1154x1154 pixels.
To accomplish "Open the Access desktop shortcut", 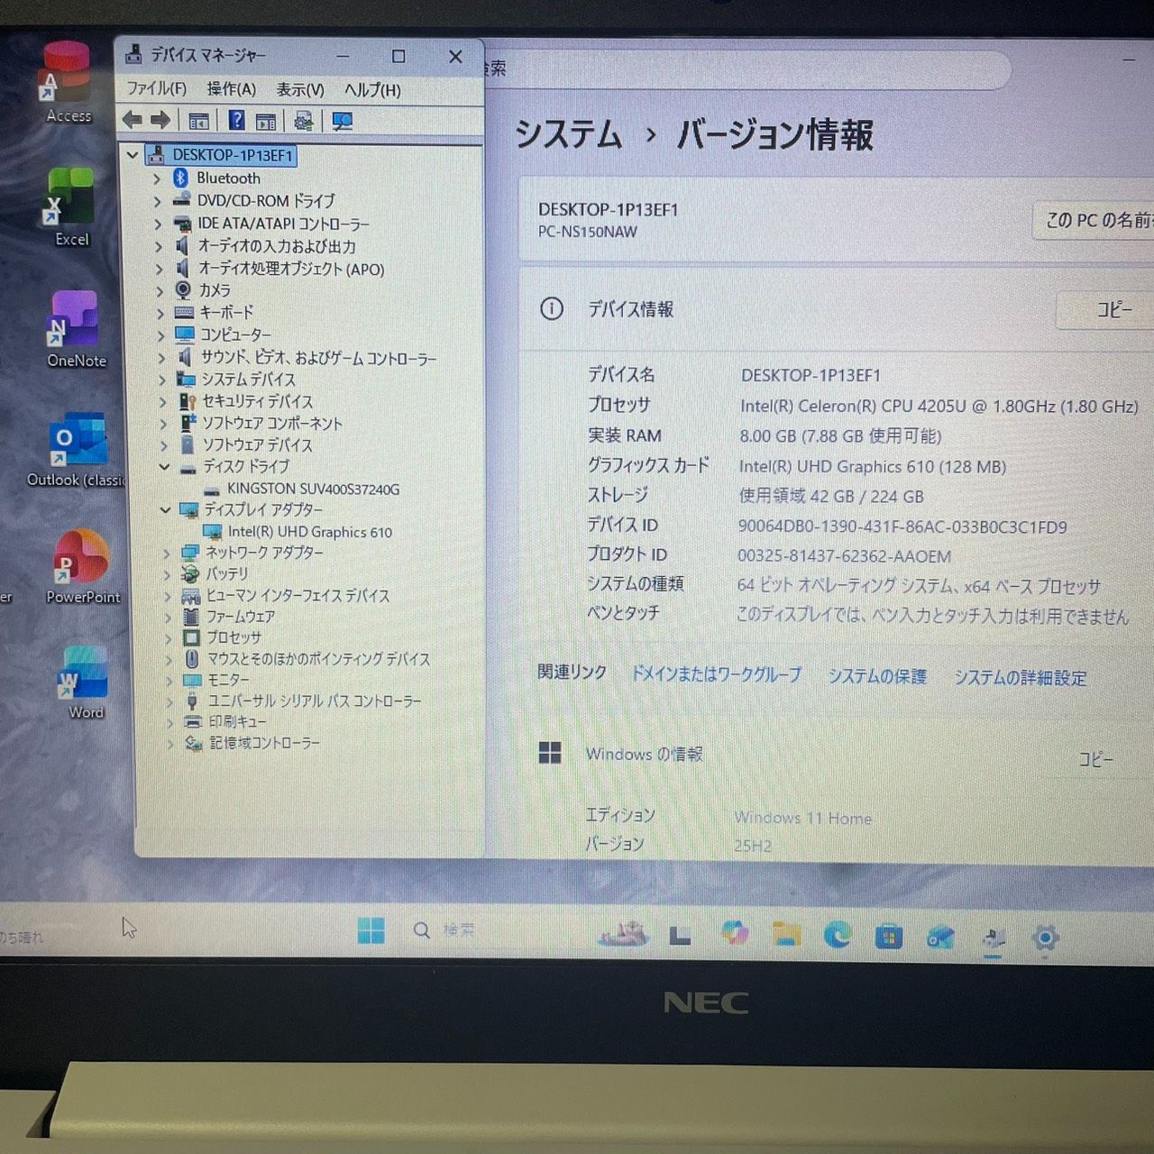I will (x=68, y=82).
